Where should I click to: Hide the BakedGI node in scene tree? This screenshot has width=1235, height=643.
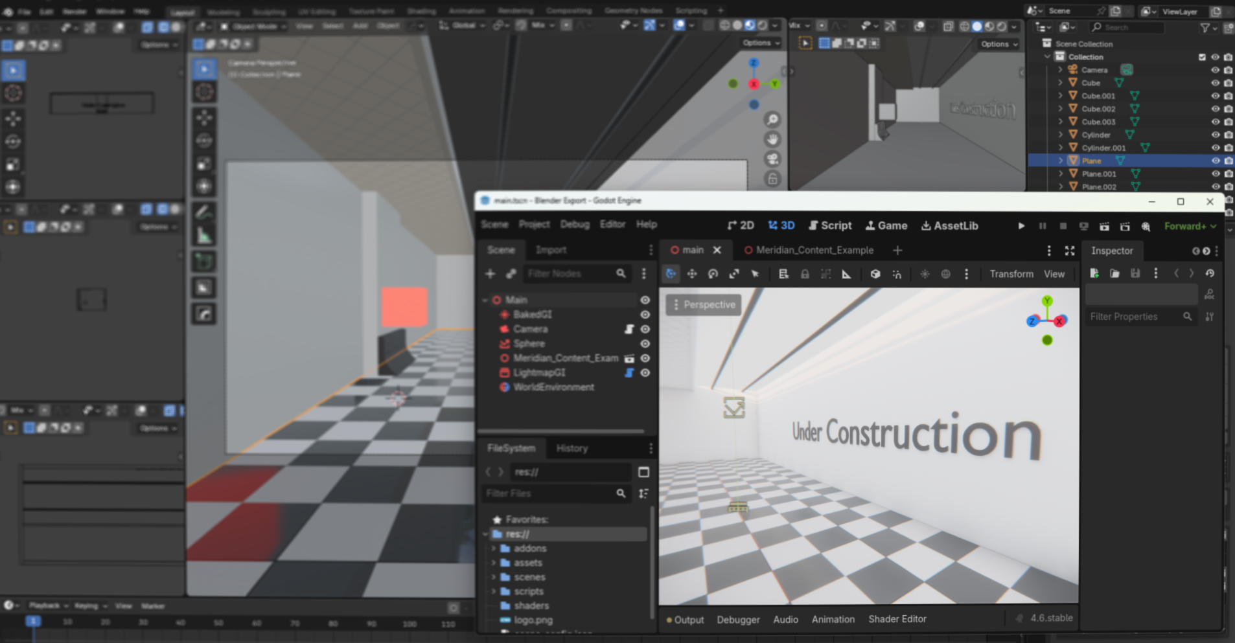click(645, 315)
